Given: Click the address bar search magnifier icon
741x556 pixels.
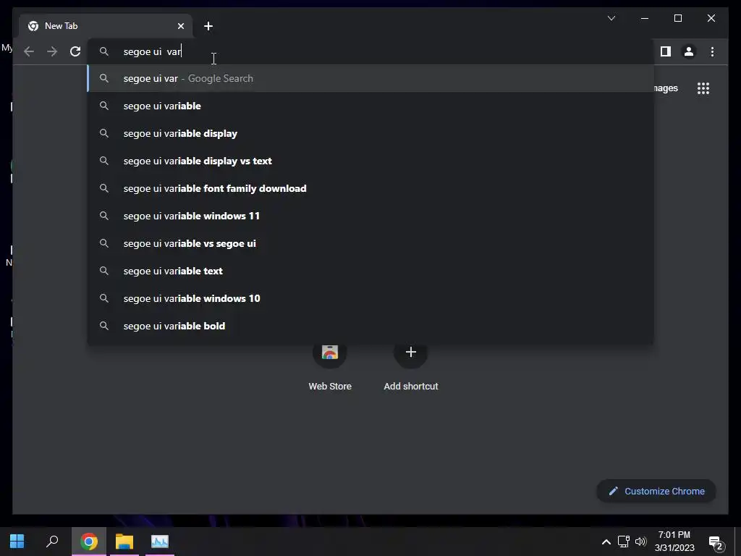Looking at the screenshot, I should pyautogui.click(x=104, y=51).
